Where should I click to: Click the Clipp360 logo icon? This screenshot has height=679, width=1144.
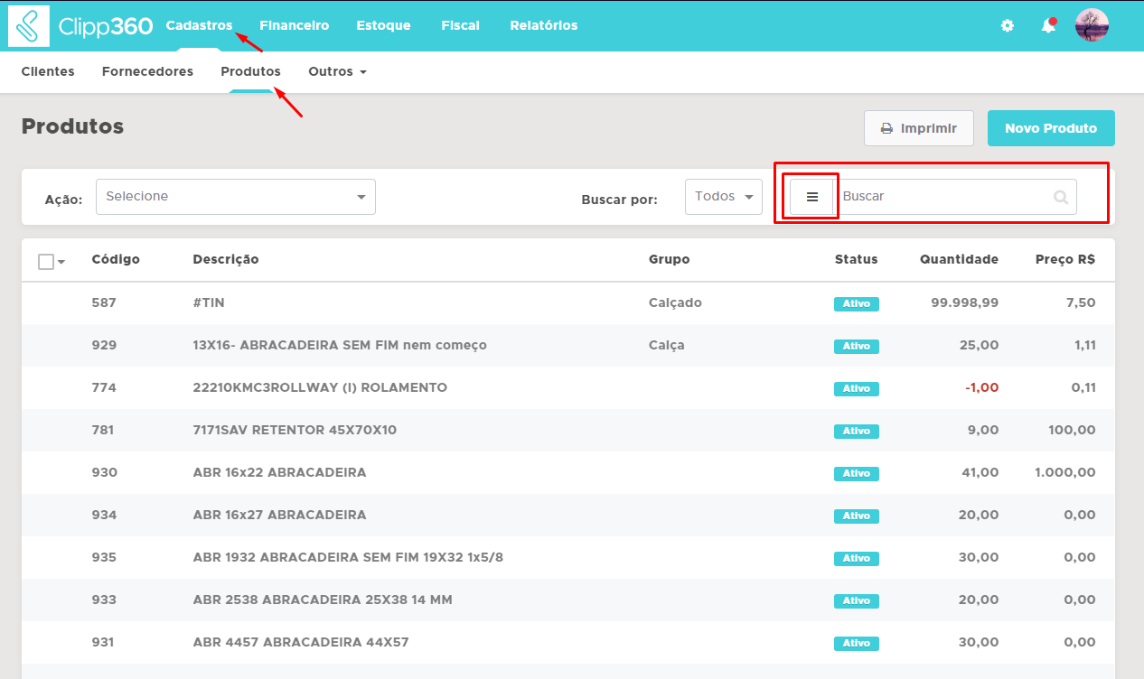(28, 26)
